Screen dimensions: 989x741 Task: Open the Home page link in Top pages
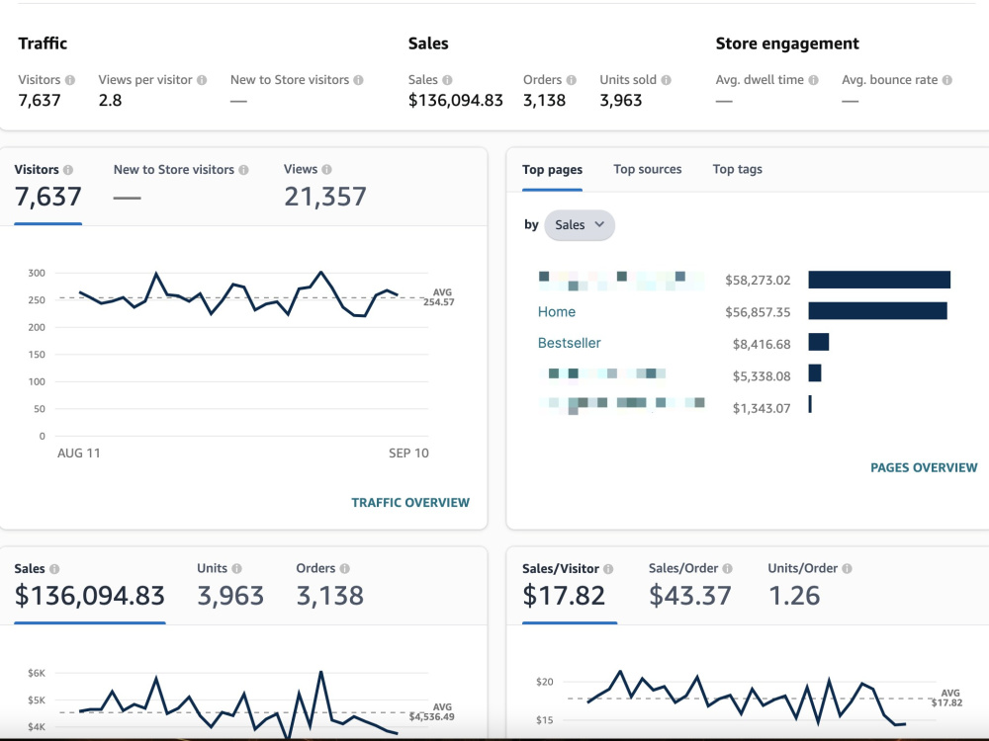click(x=556, y=312)
